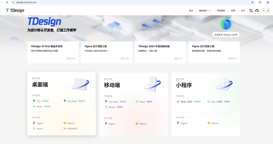Click the AdobeXD icon
Screen dimensions: 273x144
pos(65,128)
